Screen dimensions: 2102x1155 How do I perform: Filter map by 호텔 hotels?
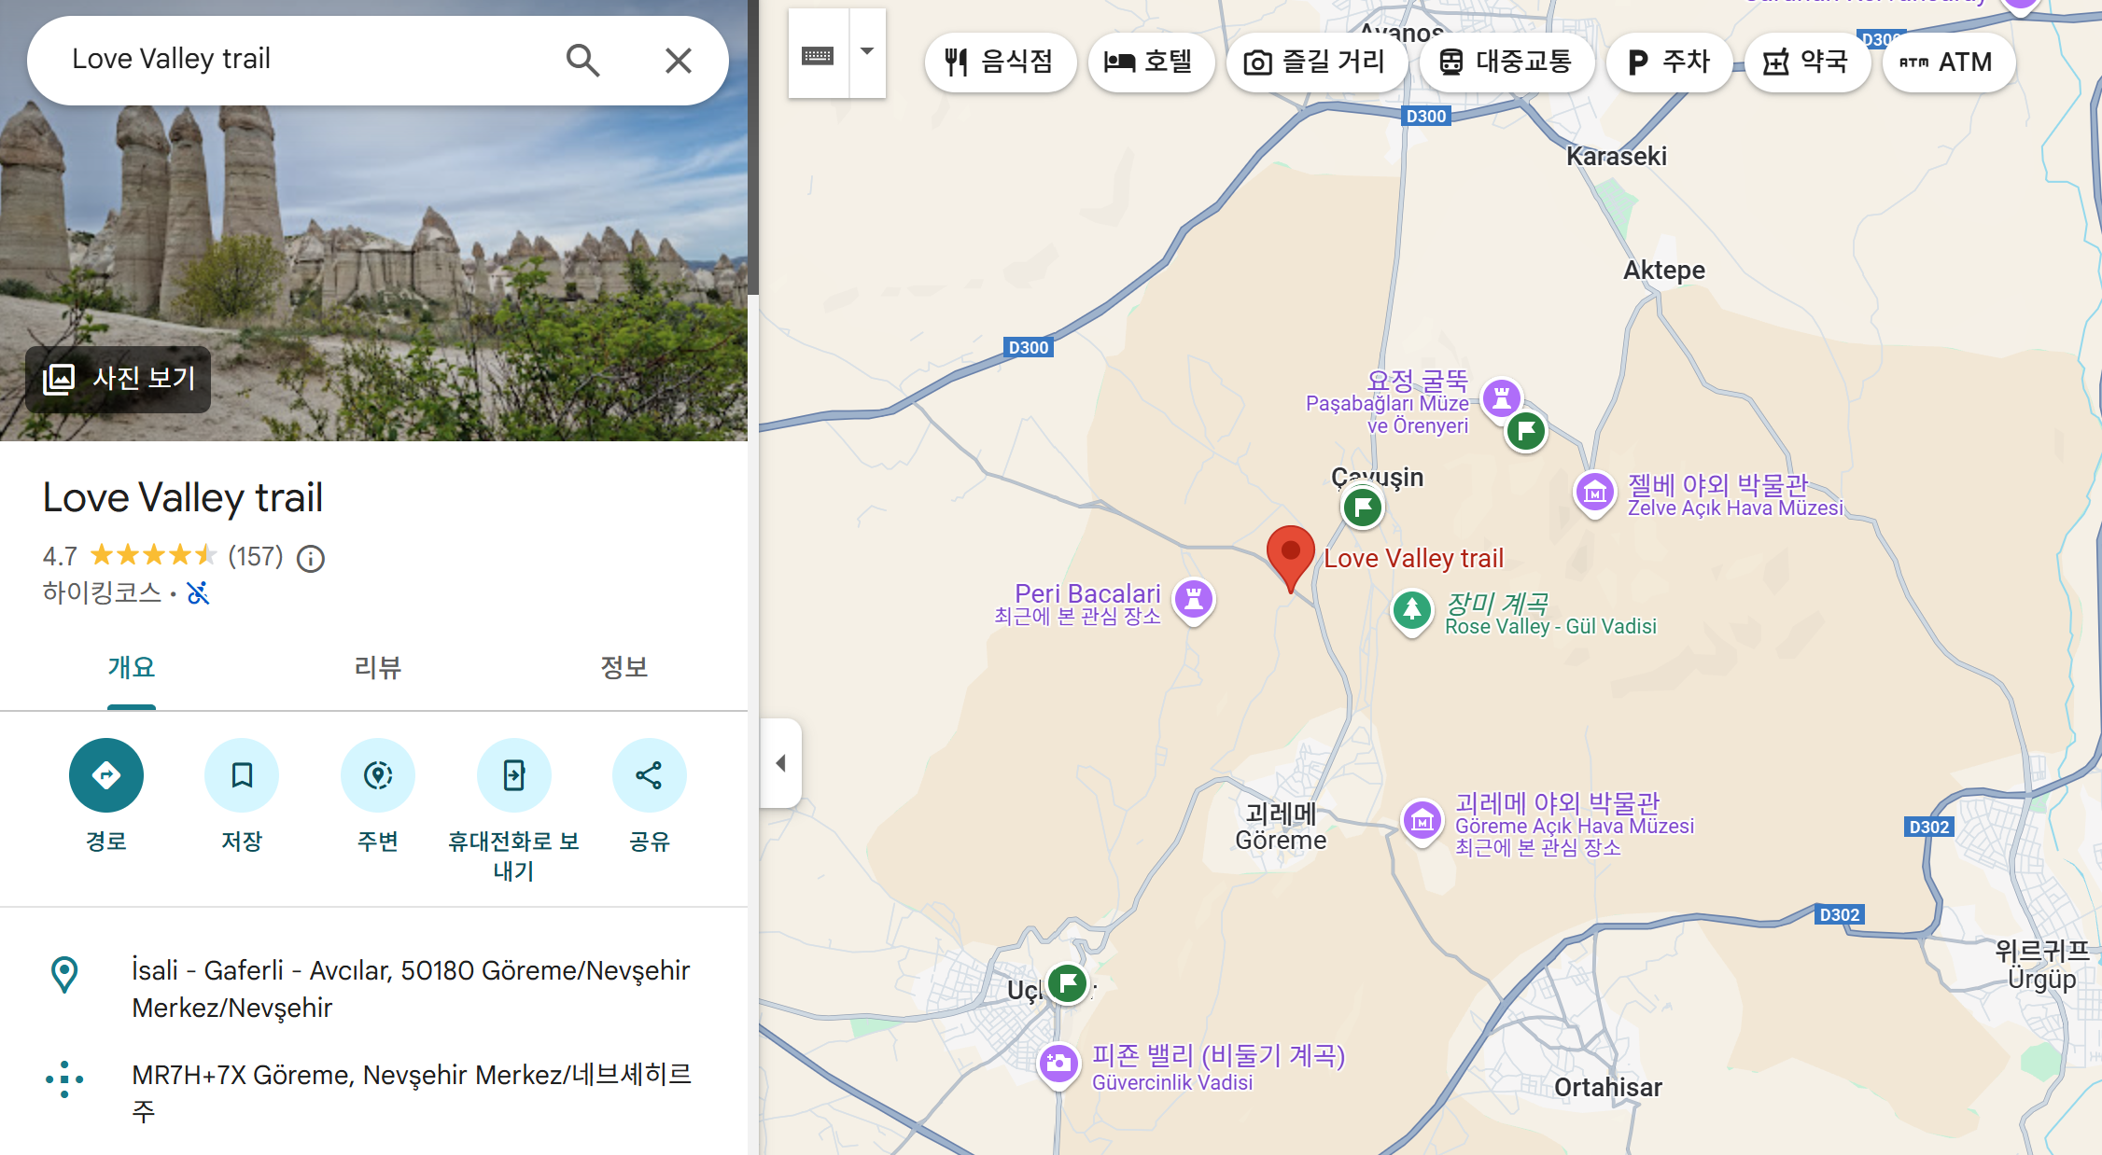click(1150, 63)
